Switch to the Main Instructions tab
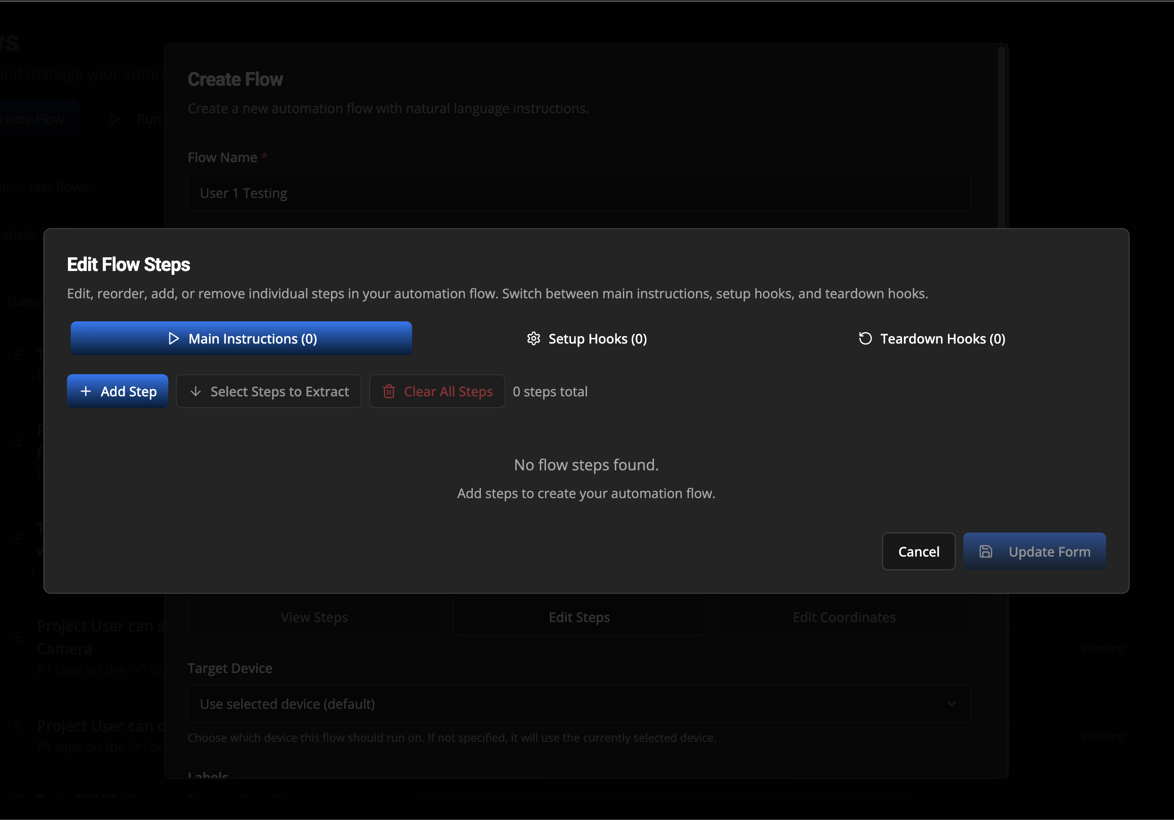Image resolution: width=1174 pixels, height=820 pixels. pos(241,338)
